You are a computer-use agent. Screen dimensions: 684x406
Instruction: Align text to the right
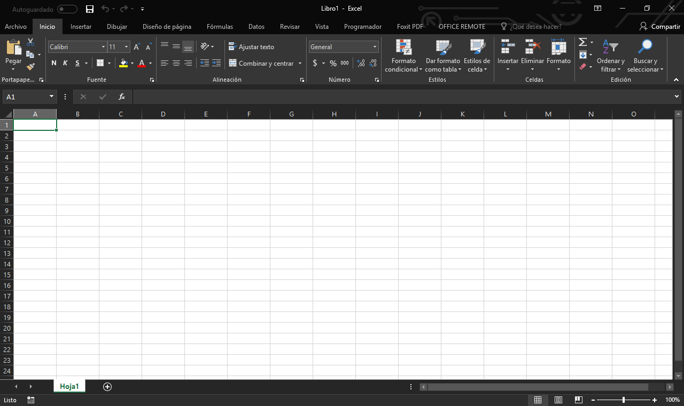click(188, 63)
